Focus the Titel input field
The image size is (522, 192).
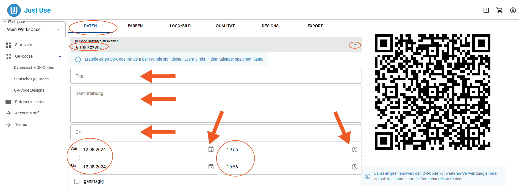216,76
